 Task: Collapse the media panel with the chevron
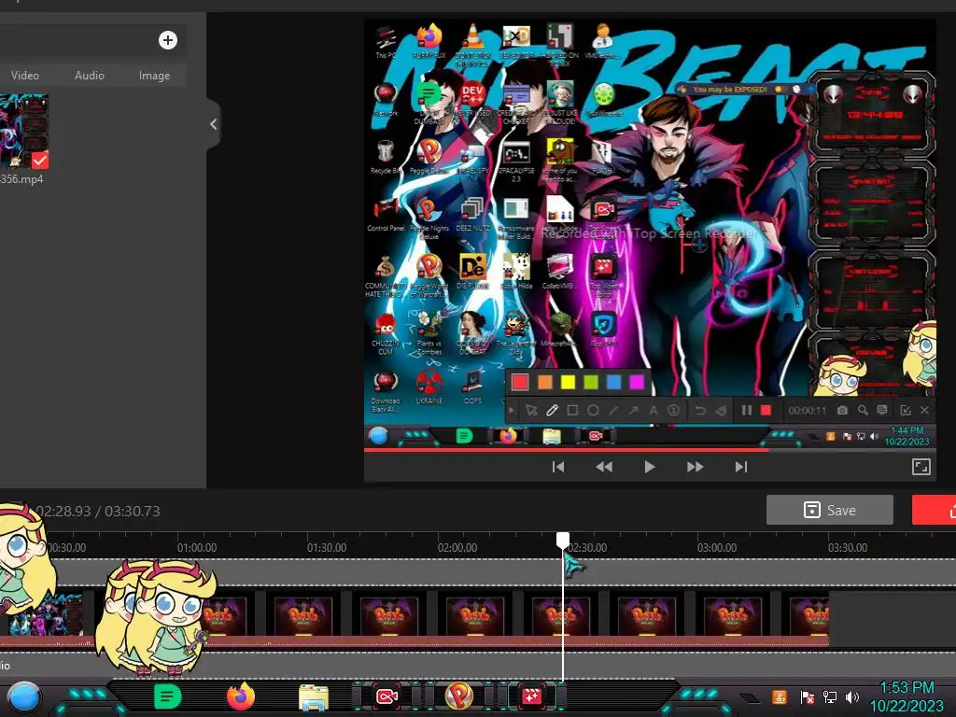click(x=214, y=124)
